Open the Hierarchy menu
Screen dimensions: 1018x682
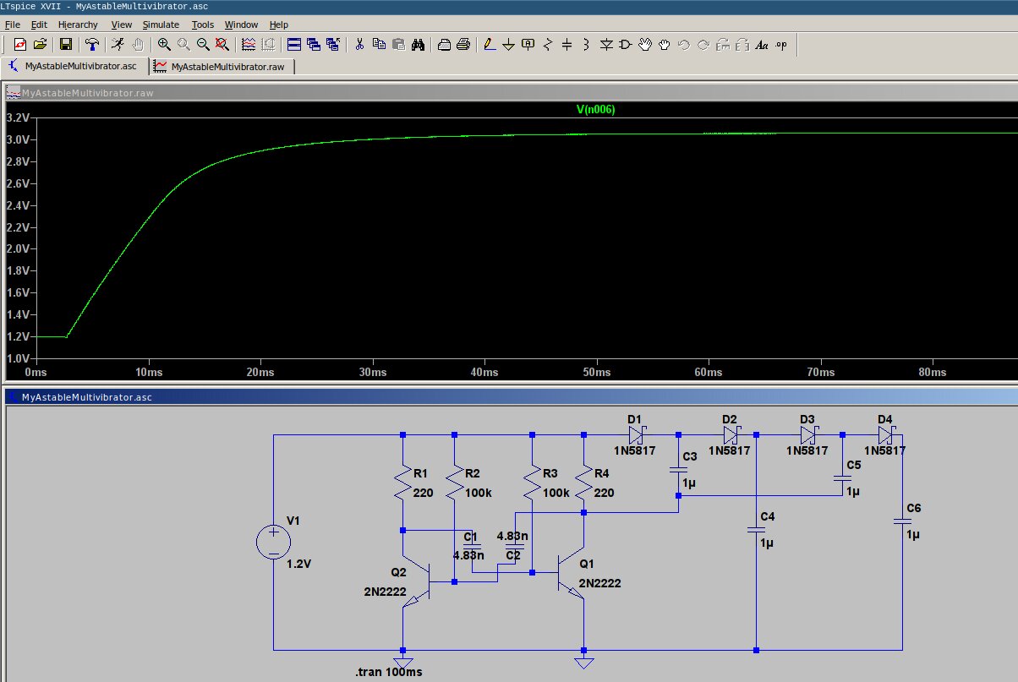(78, 25)
